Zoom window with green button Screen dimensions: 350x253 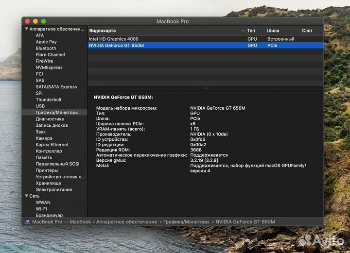pos(44,21)
